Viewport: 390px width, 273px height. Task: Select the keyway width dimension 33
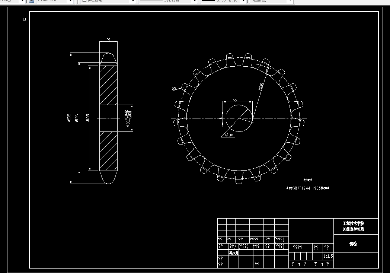(x=235, y=100)
